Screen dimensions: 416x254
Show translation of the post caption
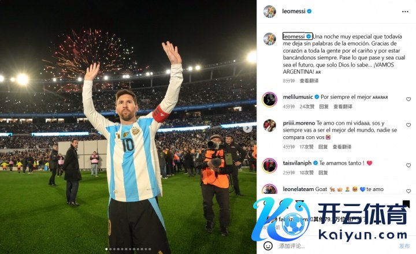pos(309,81)
